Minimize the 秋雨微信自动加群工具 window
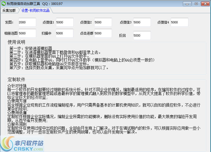This screenshot has height=152, width=211. (x=187, y=4)
